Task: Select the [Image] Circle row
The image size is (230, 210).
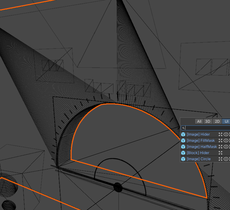Action: [x=205, y=159]
